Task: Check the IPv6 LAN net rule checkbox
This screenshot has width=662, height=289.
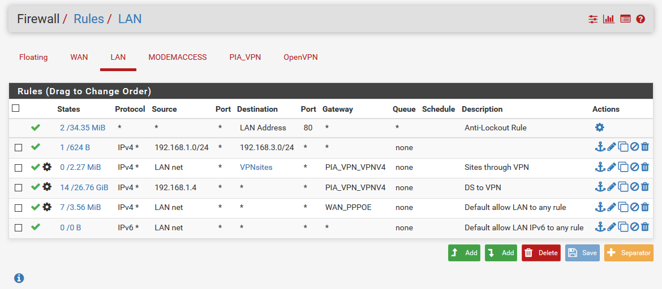Action: click(x=18, y=227)
